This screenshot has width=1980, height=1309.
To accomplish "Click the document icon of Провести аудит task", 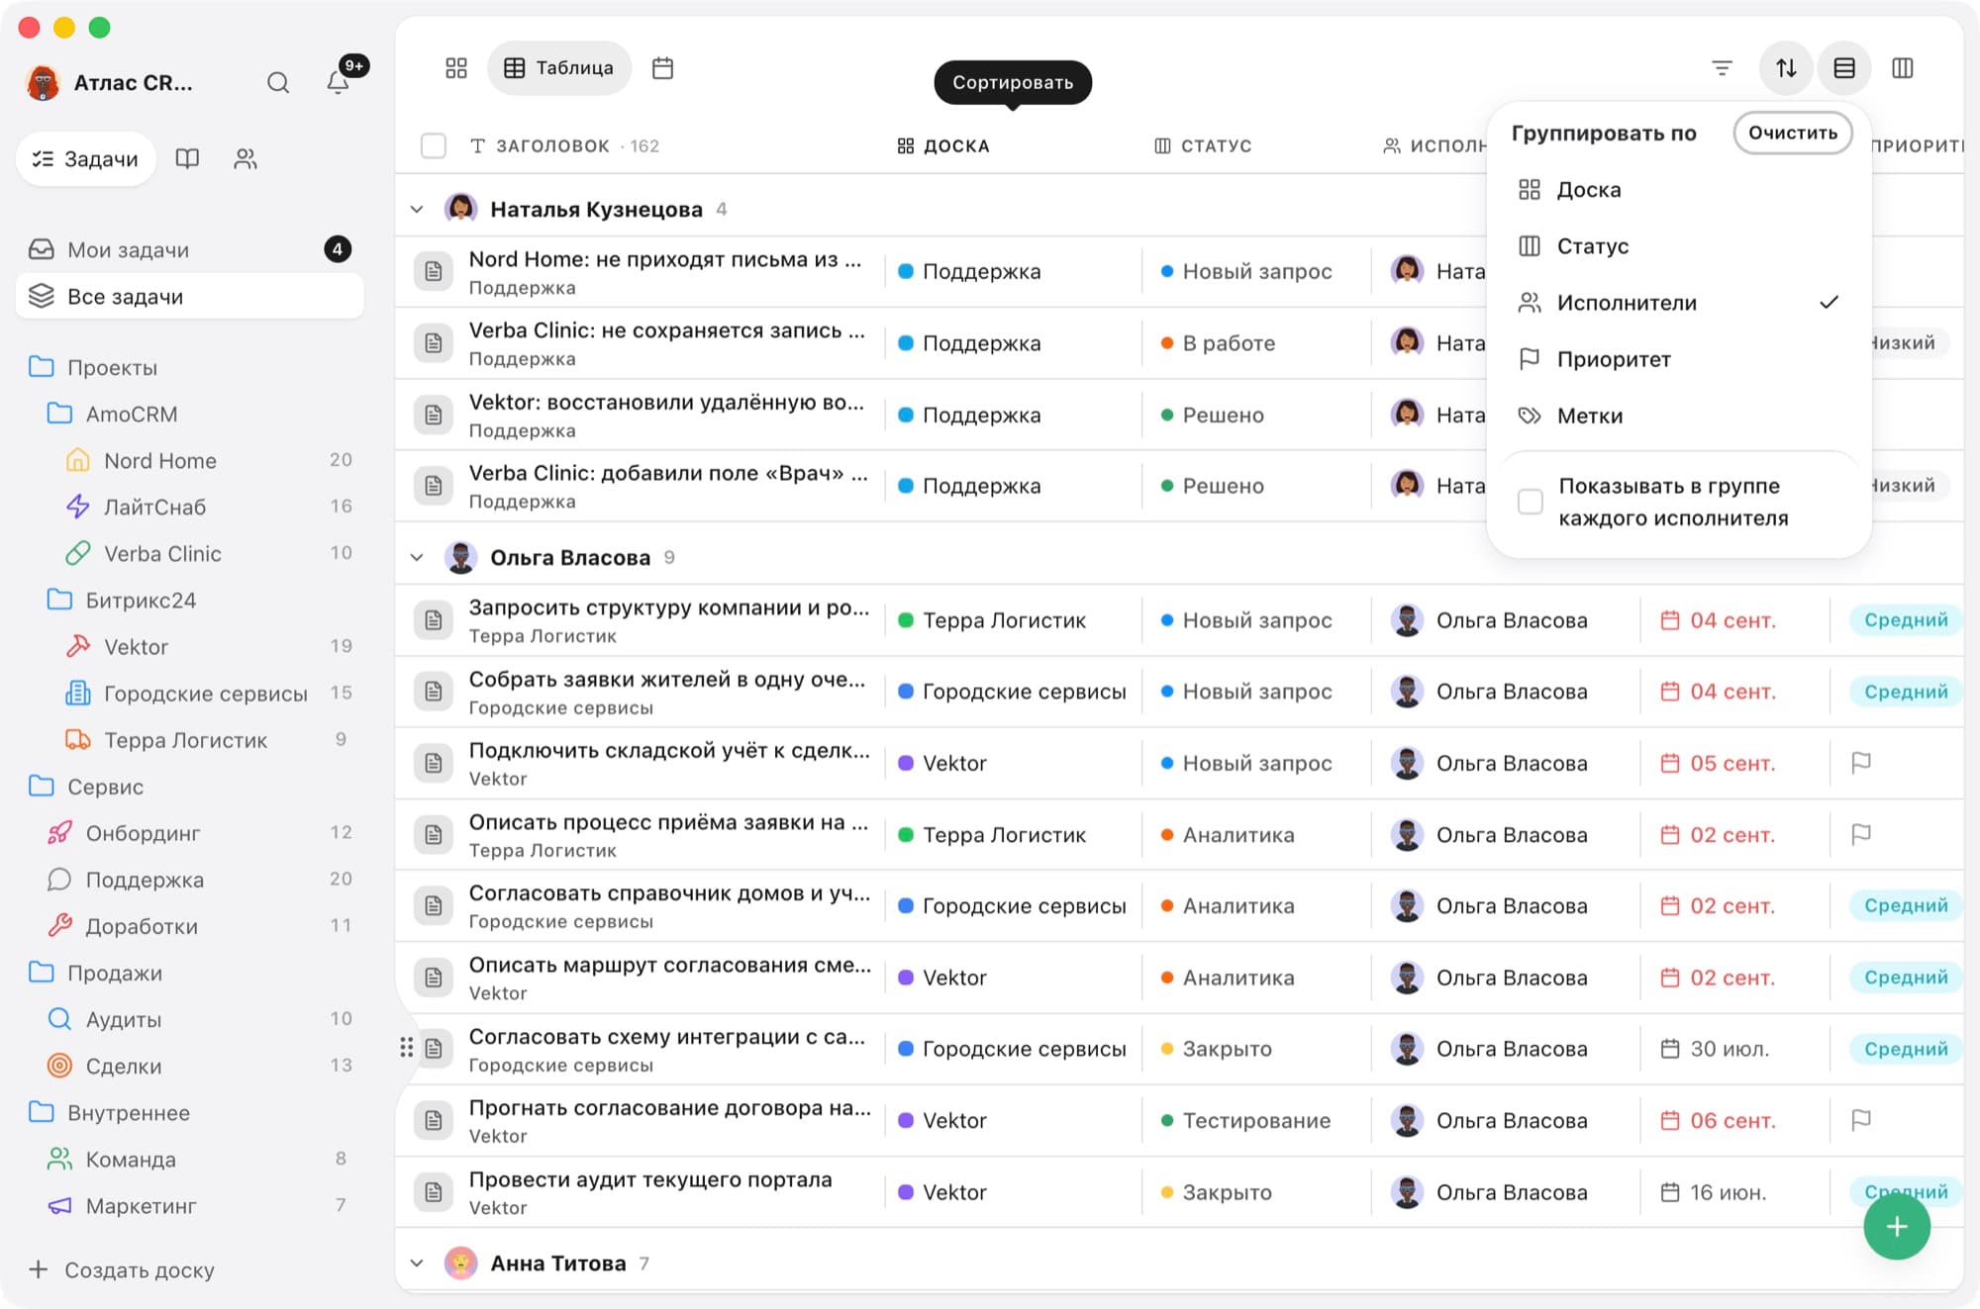I will (x=434, y=1192).
